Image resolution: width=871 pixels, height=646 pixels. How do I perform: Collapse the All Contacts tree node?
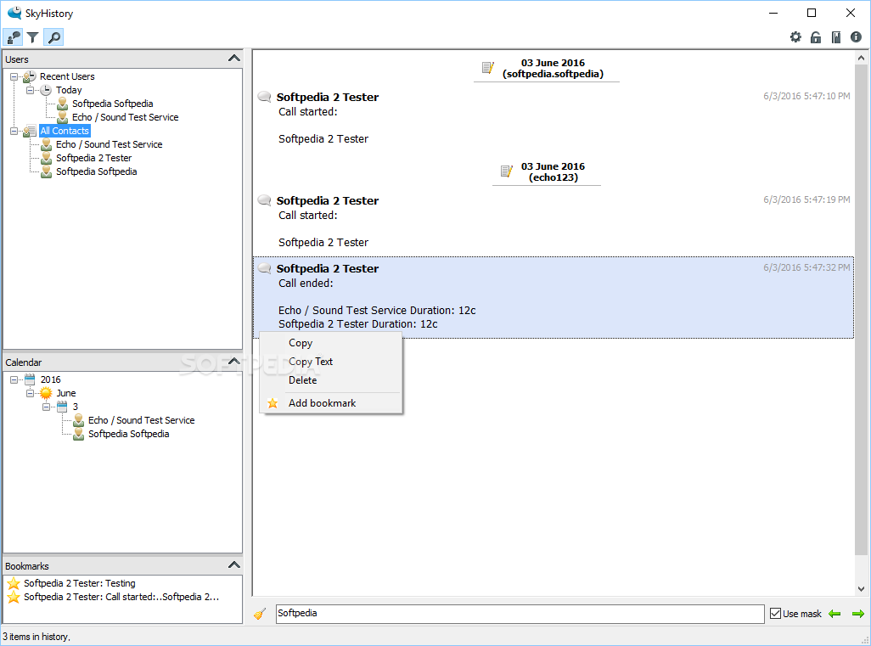coord(14,131)
